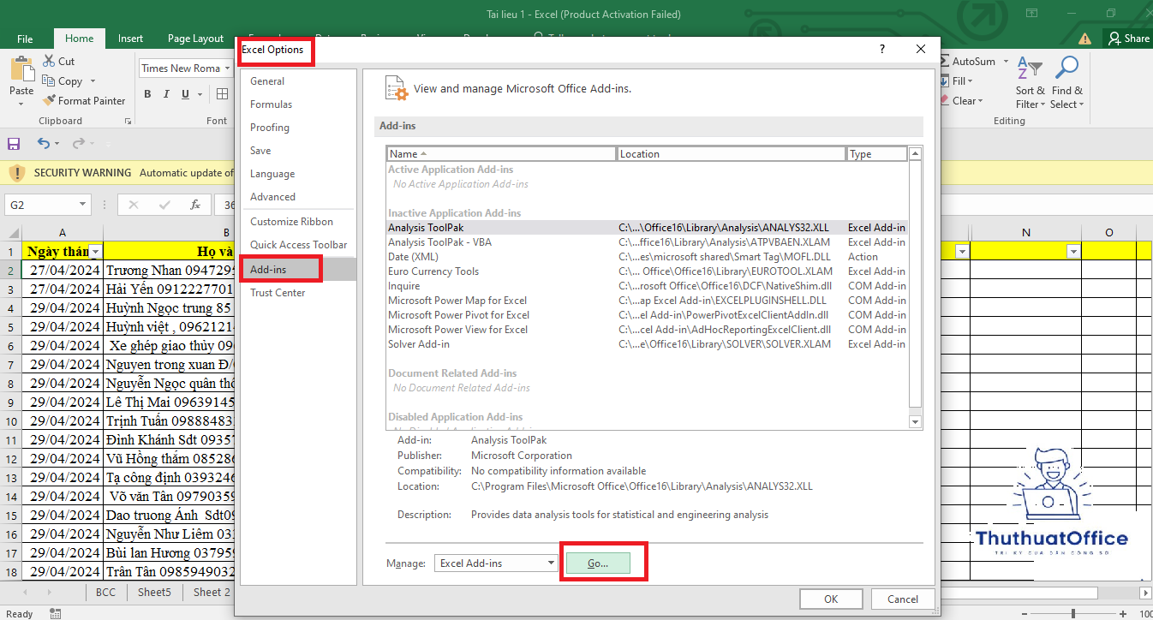
Task: Open the Quick Access Toolbar category
Action: coord(299,245)
